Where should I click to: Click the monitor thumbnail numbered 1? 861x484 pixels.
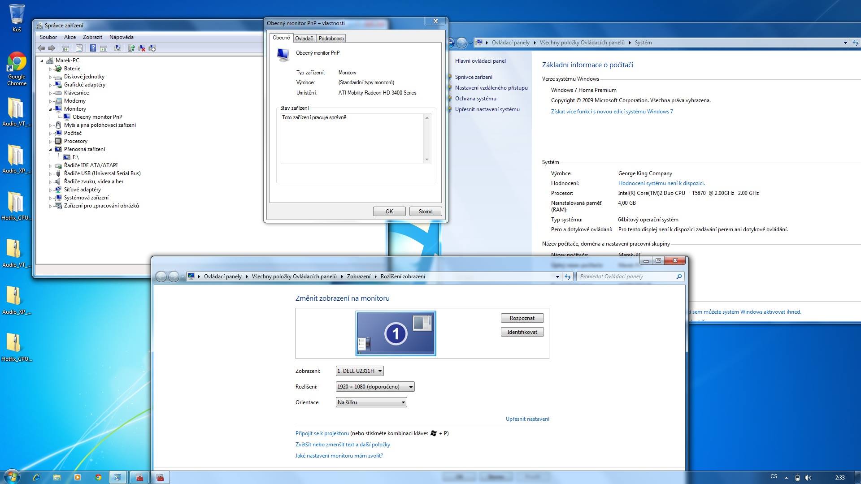[x=396, y=333]
